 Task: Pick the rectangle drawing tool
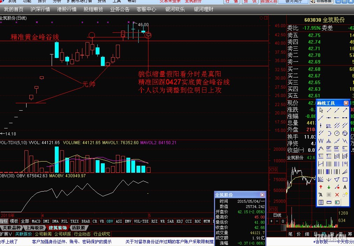click(x=345, y=179)
